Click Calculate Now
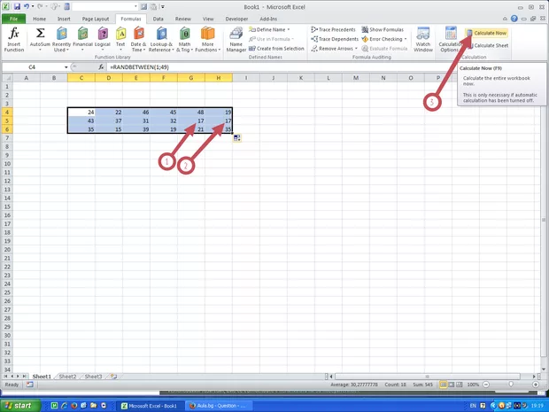 tap(486, 33)
